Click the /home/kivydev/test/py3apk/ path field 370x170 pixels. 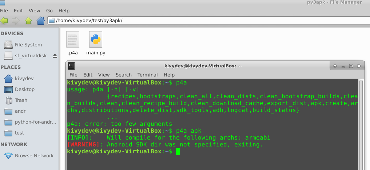tap(208, 20)
